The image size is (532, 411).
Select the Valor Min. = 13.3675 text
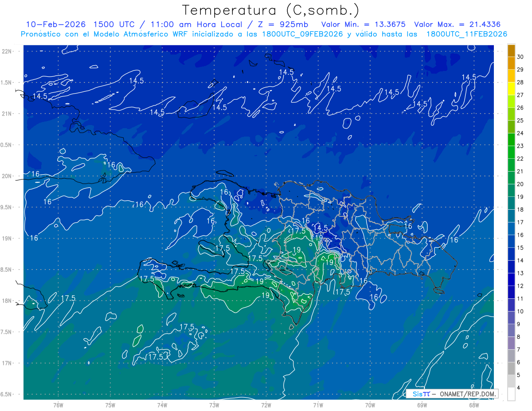363,24
